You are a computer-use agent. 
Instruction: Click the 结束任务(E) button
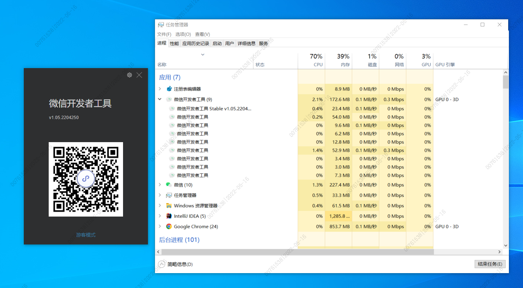click(490, 264)
